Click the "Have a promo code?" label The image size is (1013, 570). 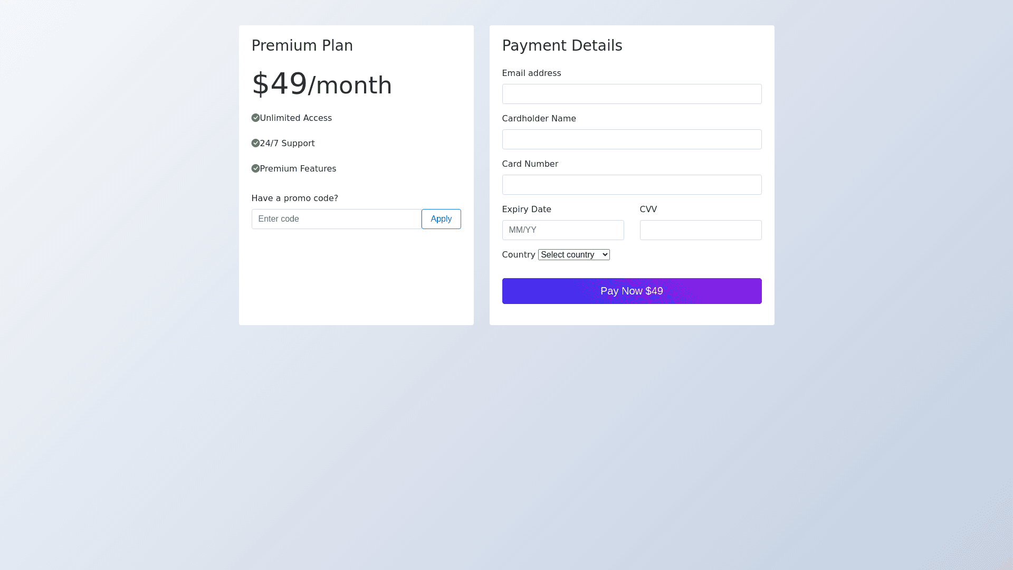(294, 198)
